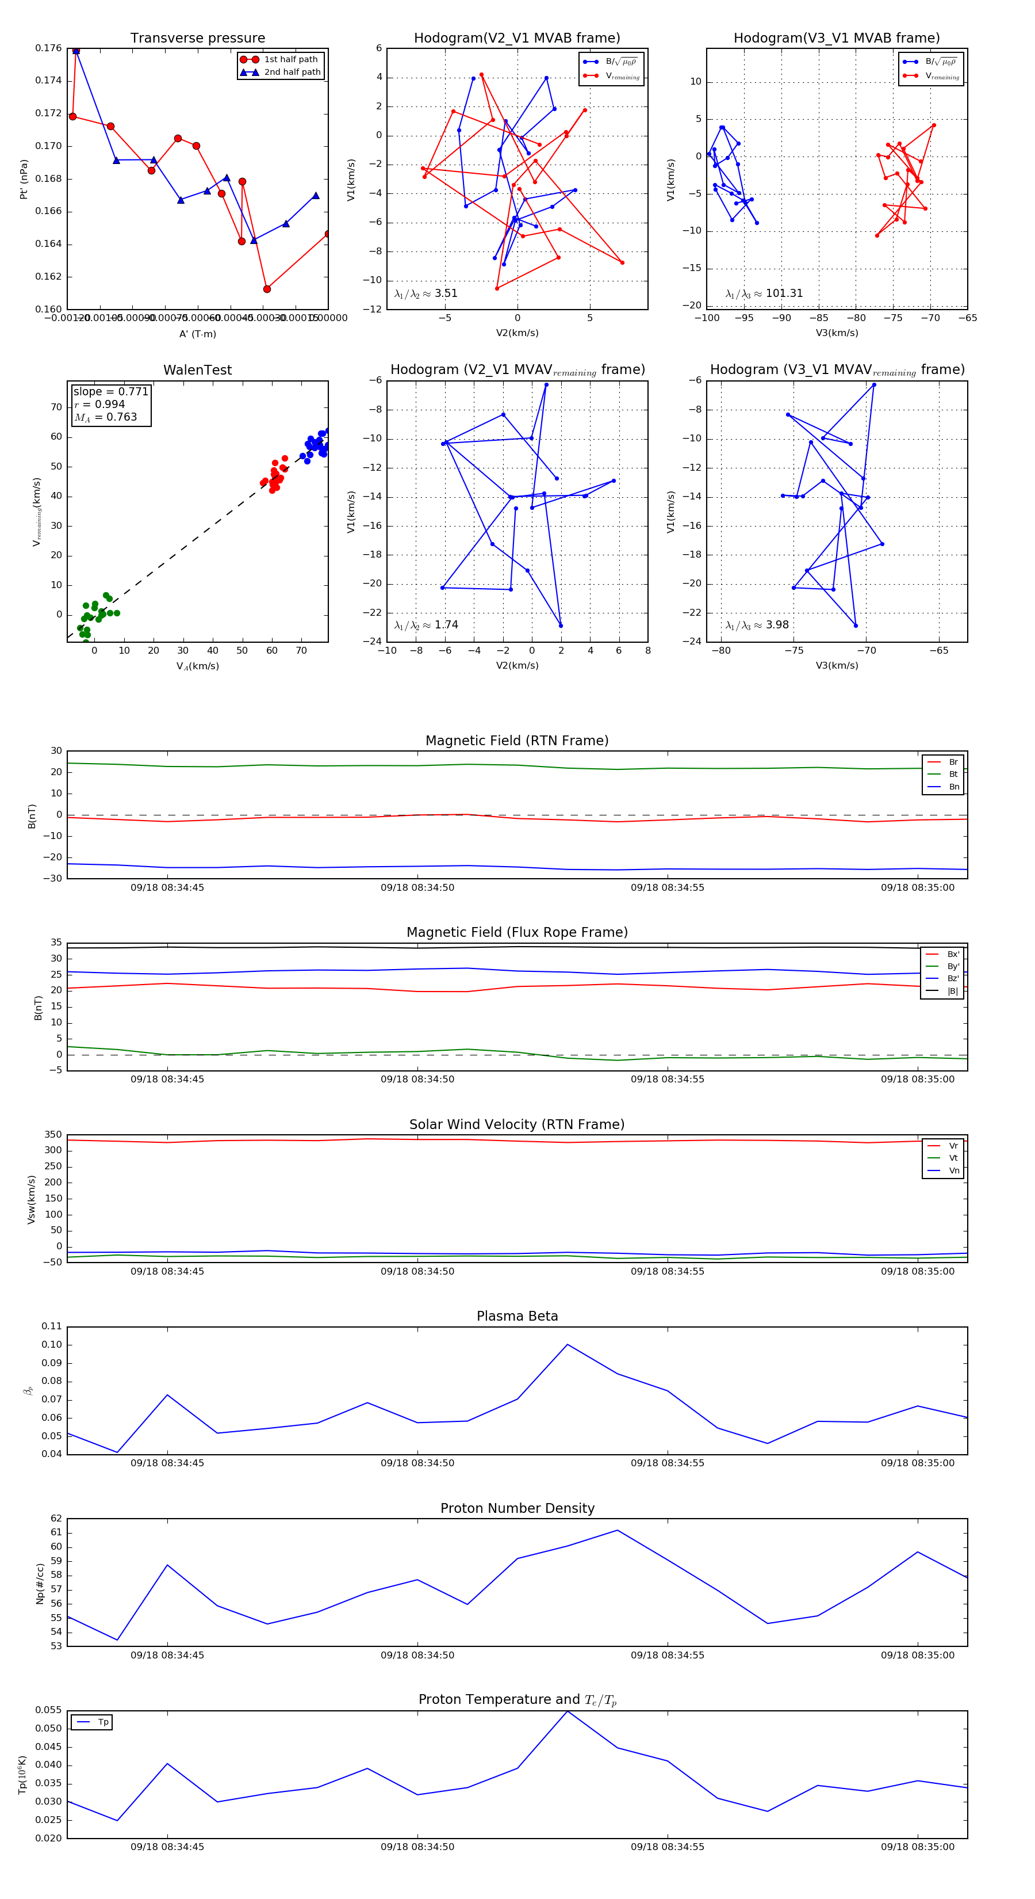
Task: Click the B/√(μ0ρ) legend entry in V2_V1 MVAB hodogram
Action: (611, 62)
